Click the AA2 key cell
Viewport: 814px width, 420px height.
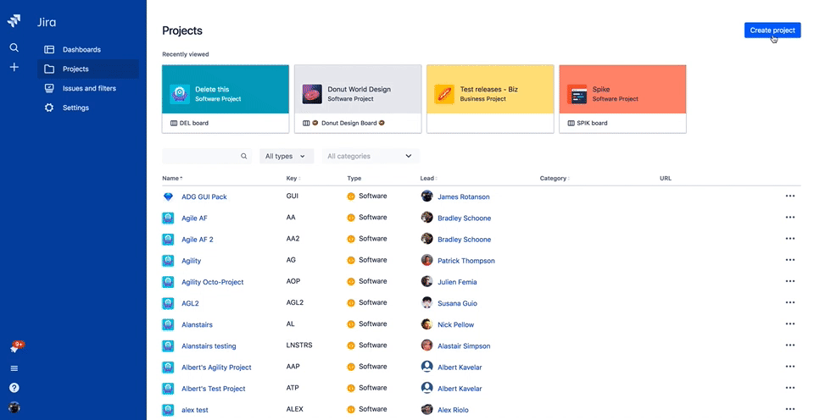coord(293,239)
